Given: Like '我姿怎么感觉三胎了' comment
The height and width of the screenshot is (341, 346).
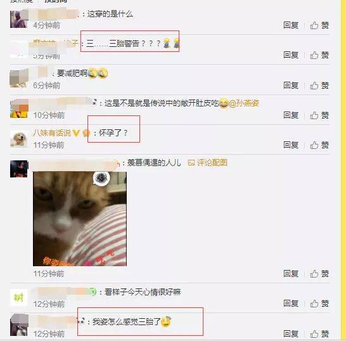Looking at the screenshot, I should (x=319, y=334).
